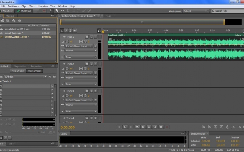244x152 pixels.
Task: Open the Multitrack menu
Action: 13,6
